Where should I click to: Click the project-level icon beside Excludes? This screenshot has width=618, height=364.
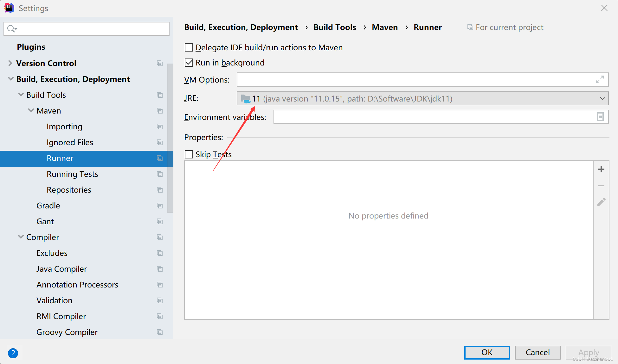coord(160,253)
